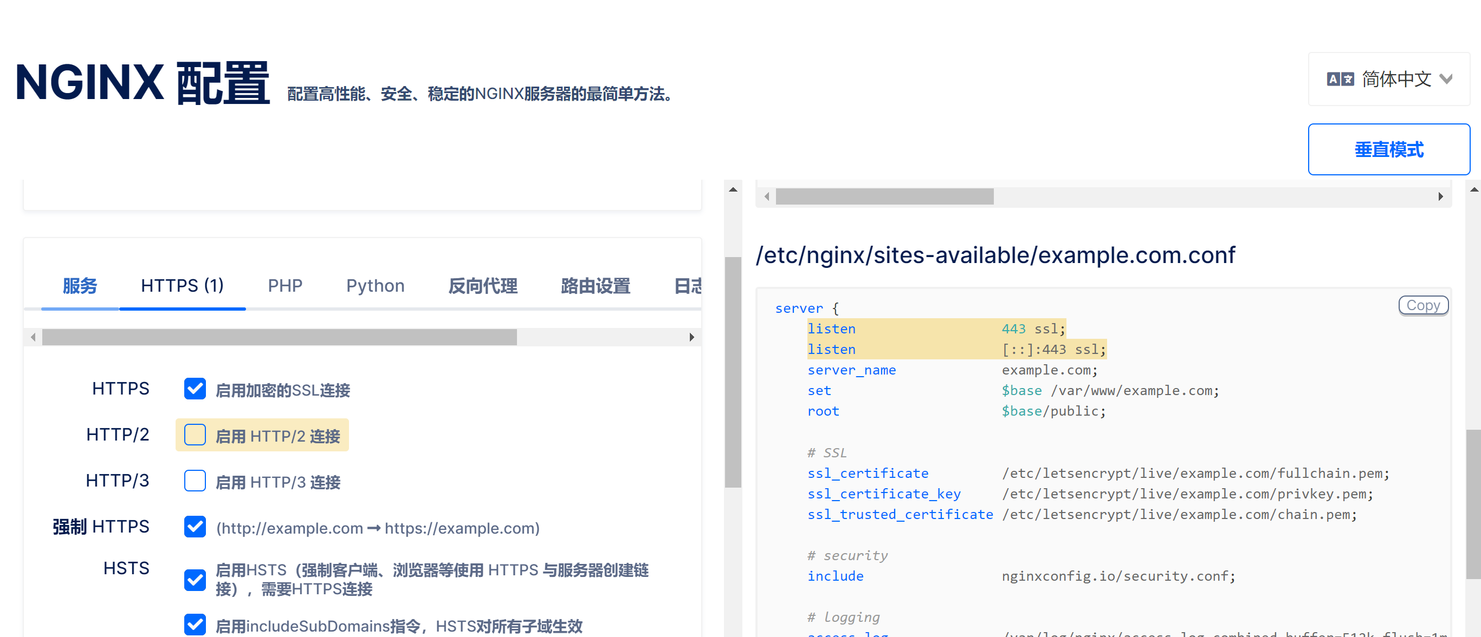The image size is (1481, 637).
Task: Open the partially visible 日志 tab
Action: 687,285
